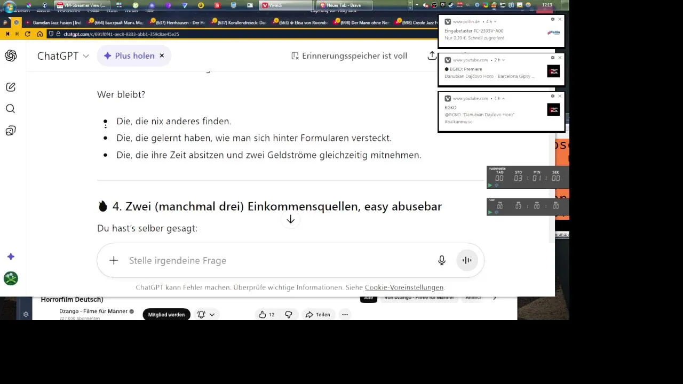Screen dimensions: 683x384
Task: Click the share upload icon in the header
Action: click(x=432, y=55)
